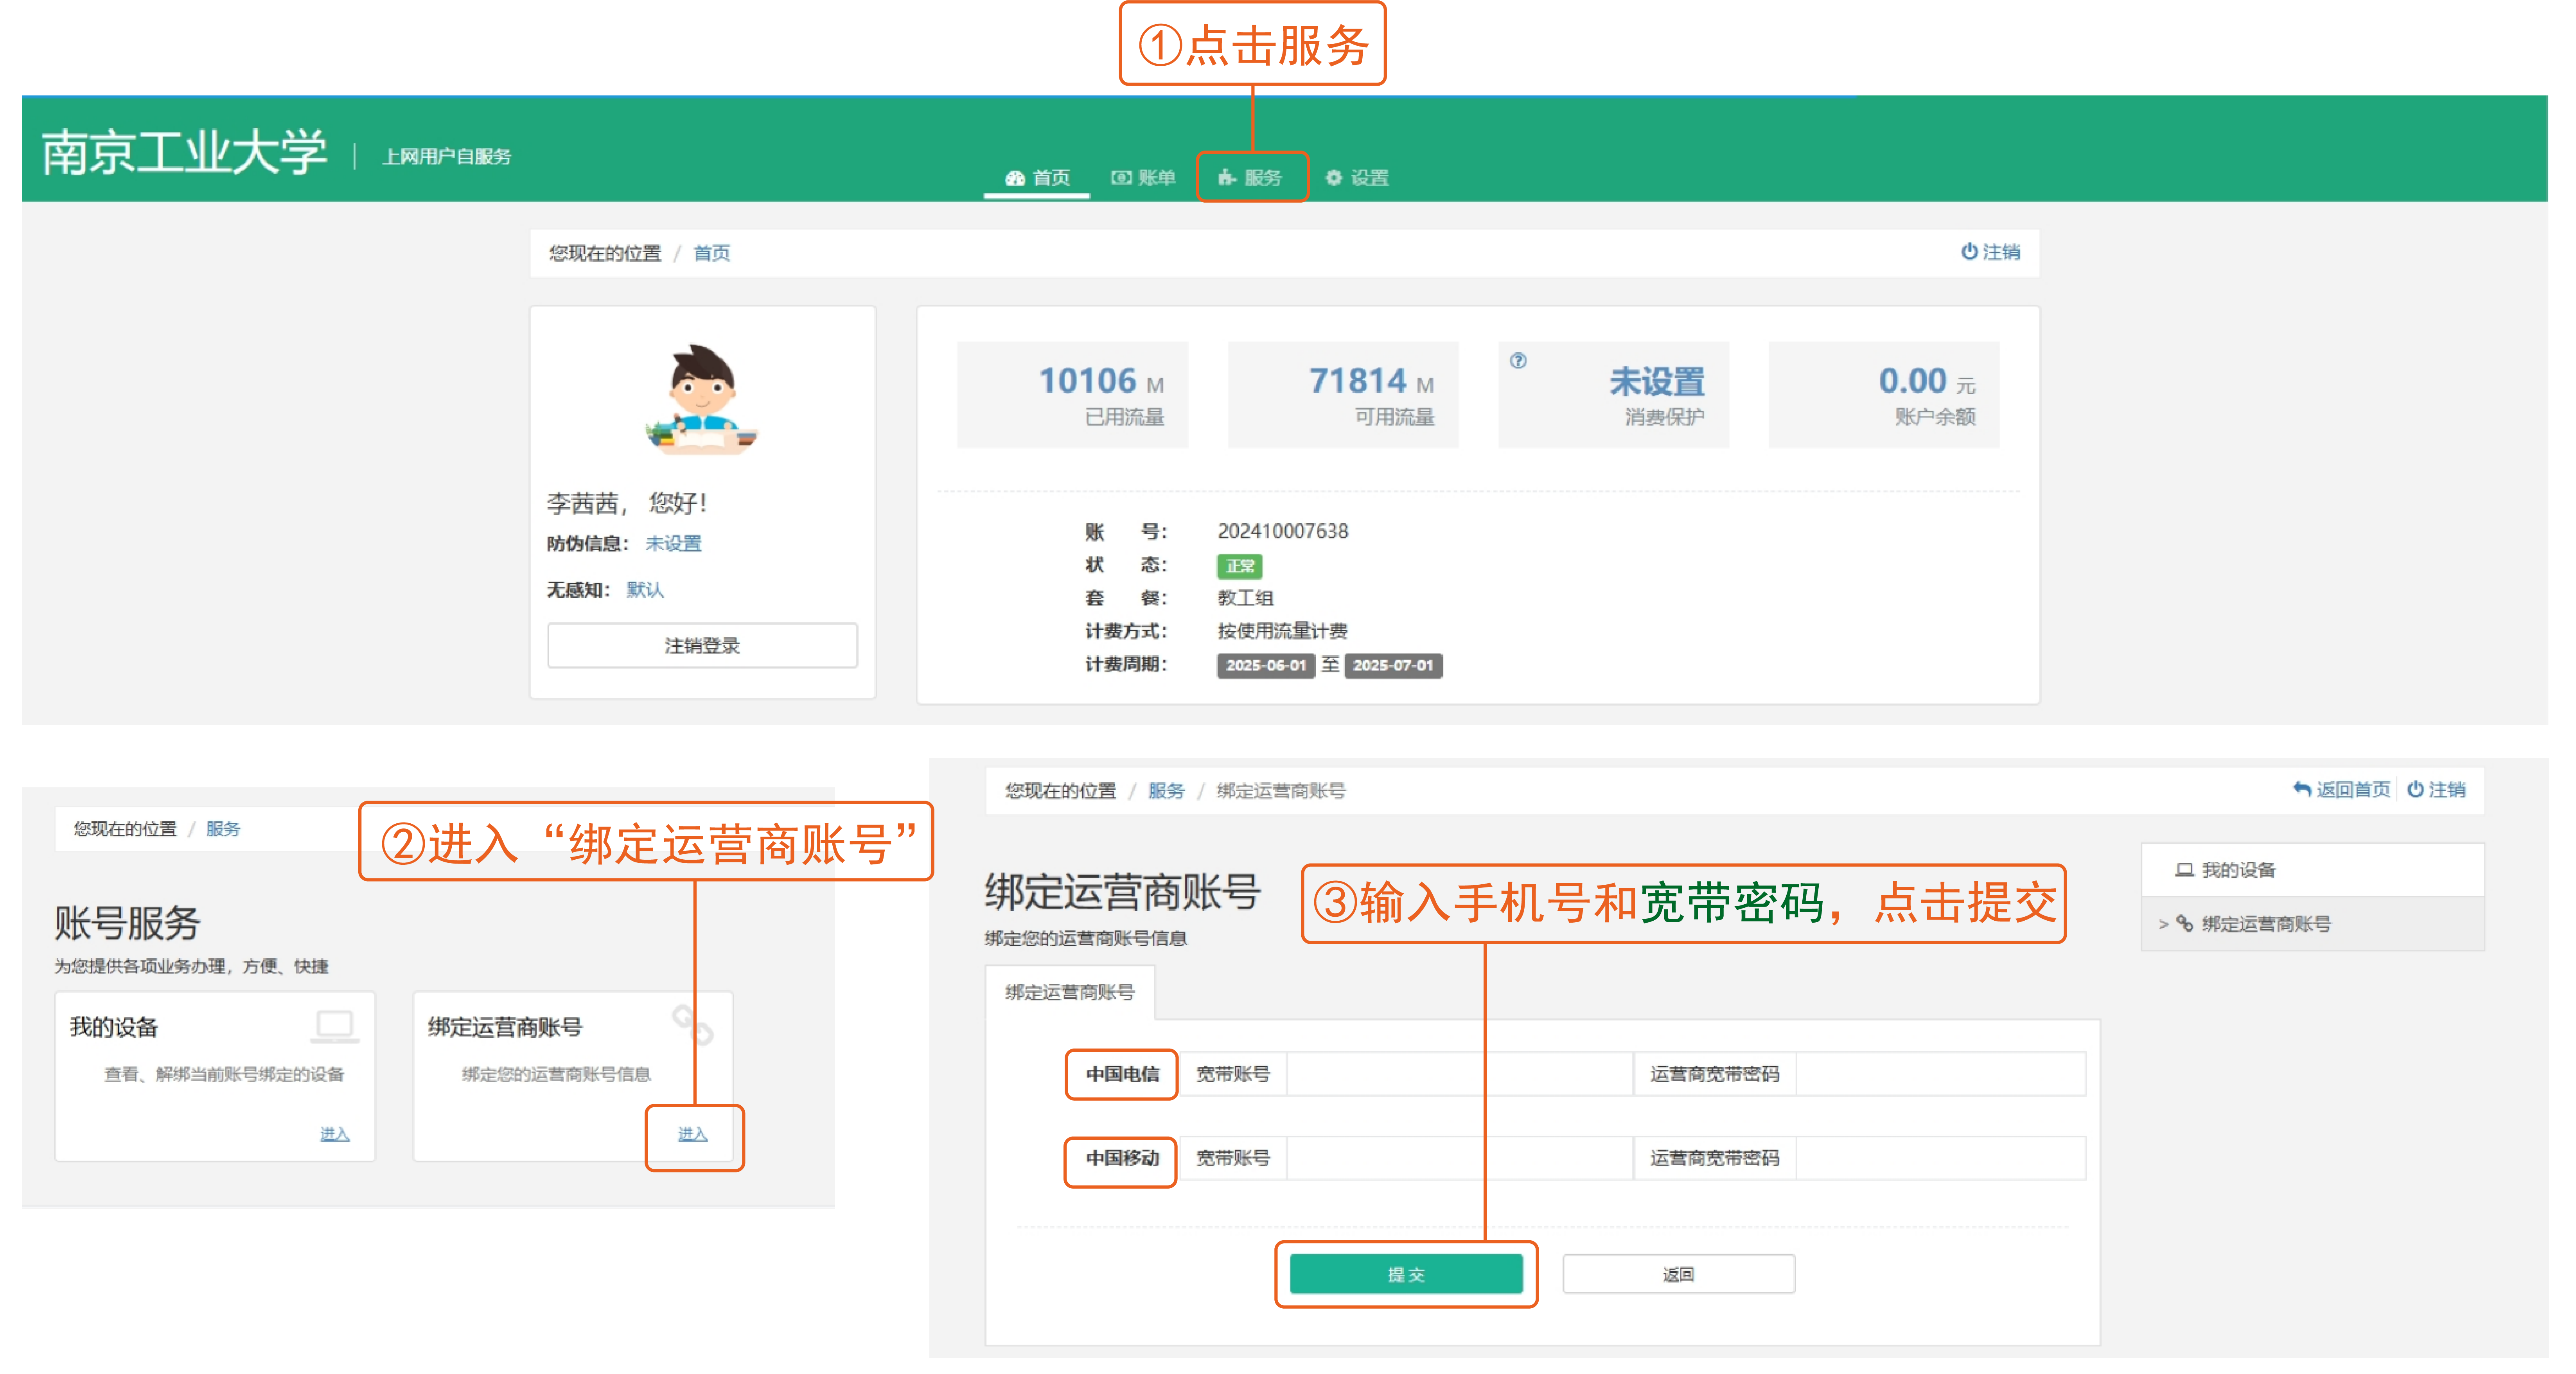
Task: Click the link icon in sidebar 绑定运营商账号
Action: (x=2185, y=924)
